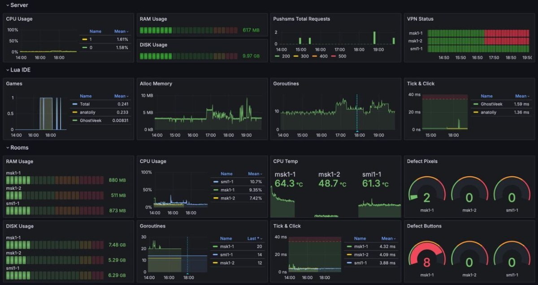This screenshot has width=538, height=285.
Task: Click the msk1-1 Defect Pixels gauge
Action: click(427, 194)
